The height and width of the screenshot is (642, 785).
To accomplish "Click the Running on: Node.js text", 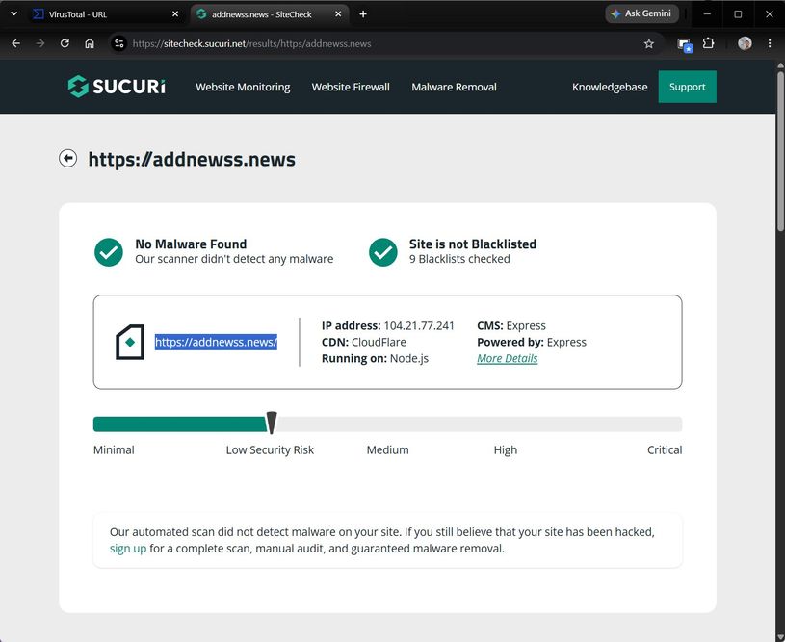I will click(x=375, y=358).
